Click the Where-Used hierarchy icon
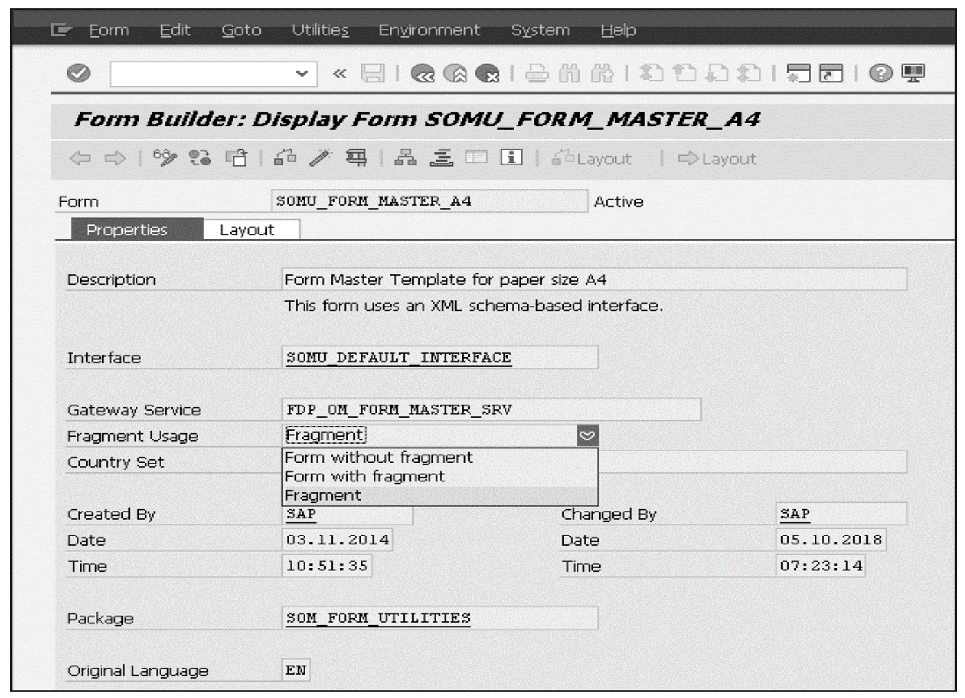The height and width of the screenshot is (698, 965). click(405, 158)
